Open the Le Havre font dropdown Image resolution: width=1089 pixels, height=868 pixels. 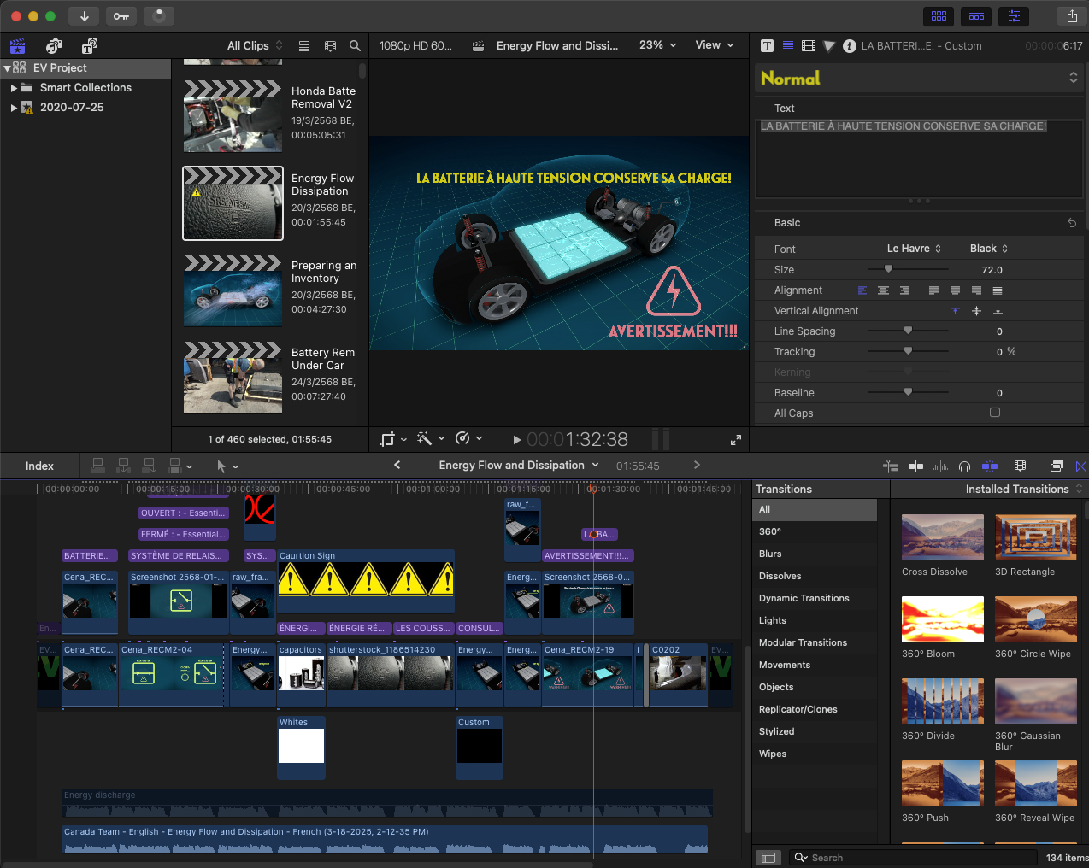coord(914,249)
